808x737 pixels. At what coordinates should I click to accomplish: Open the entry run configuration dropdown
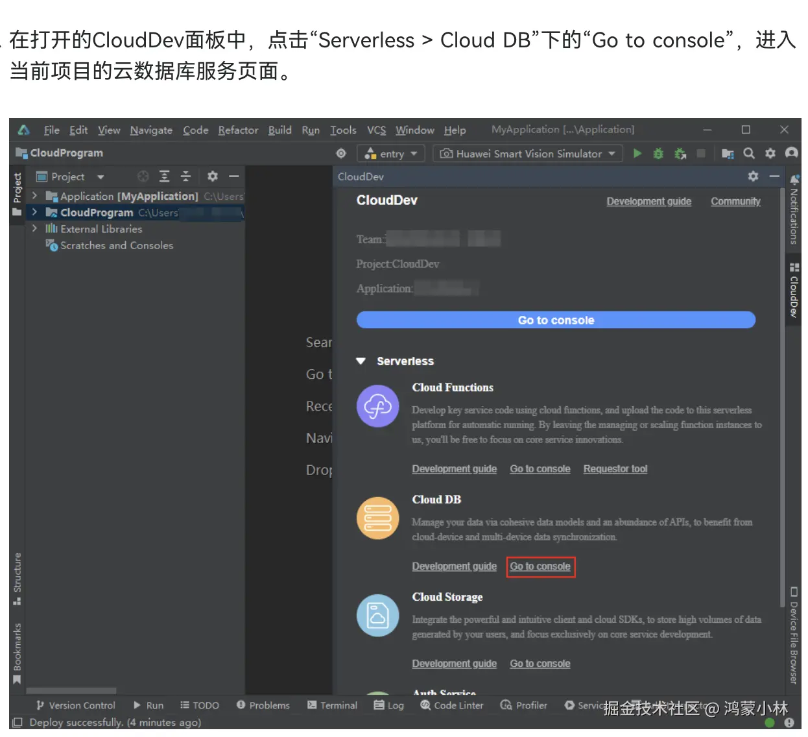coord(390,153)
